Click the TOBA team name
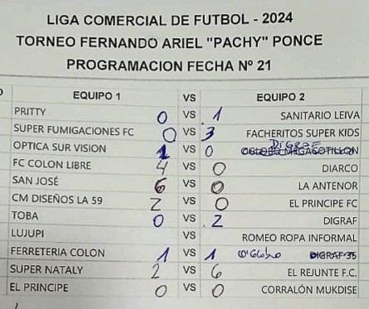The width and height of the screenshot is (369, 309). pos(25,215)
